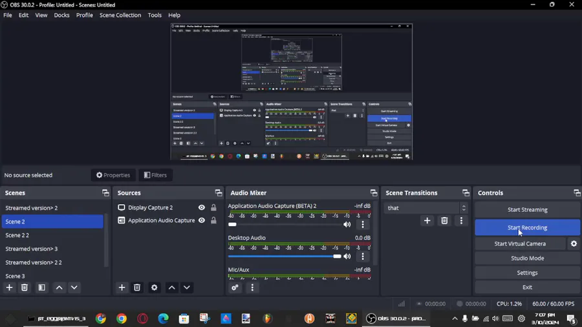The image size is (582, 327).
Task: Open transition properties three-dot menu
Action: coord(461,220)
